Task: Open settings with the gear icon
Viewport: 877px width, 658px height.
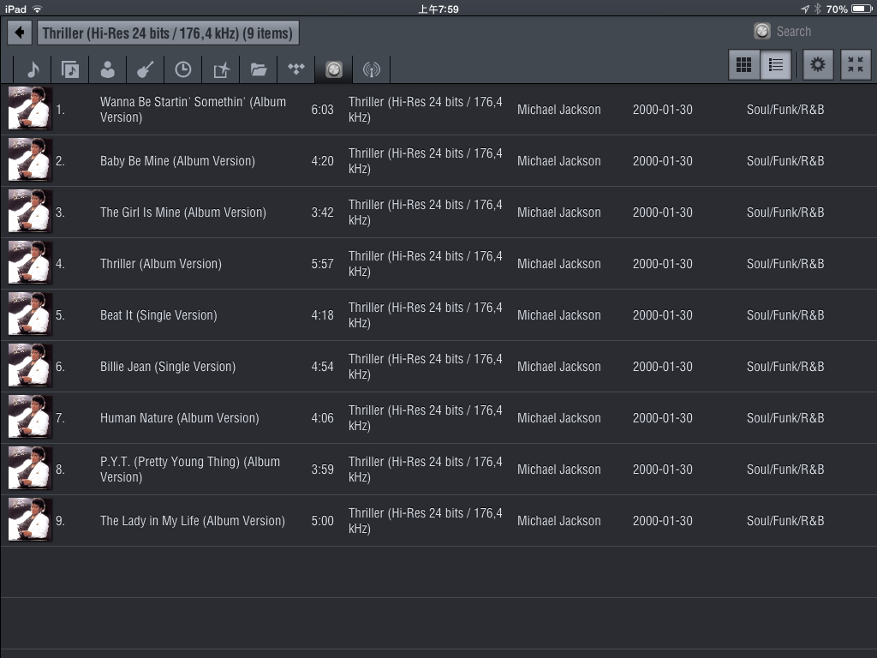Action: [x=818, y=65]
